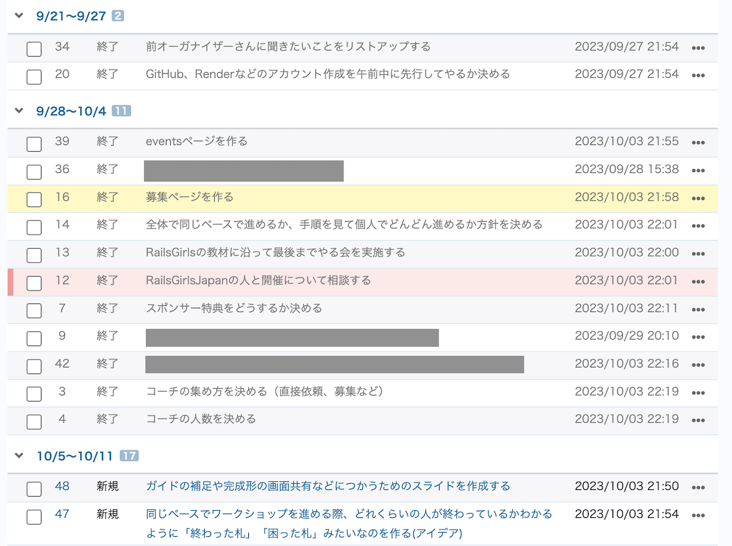Image resolution: width=732 pixels, height=546 pixels.
Task: Collapse the 9/28〜10/4 group chevron
Action: point(19,111)
